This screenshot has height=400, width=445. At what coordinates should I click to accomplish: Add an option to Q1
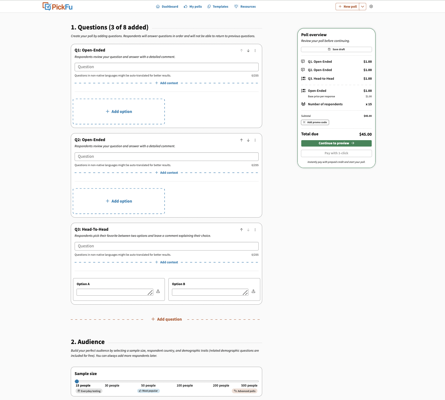(119, 111)
